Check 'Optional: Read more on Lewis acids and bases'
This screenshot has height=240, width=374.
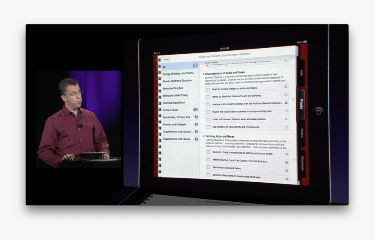(208, 175)
